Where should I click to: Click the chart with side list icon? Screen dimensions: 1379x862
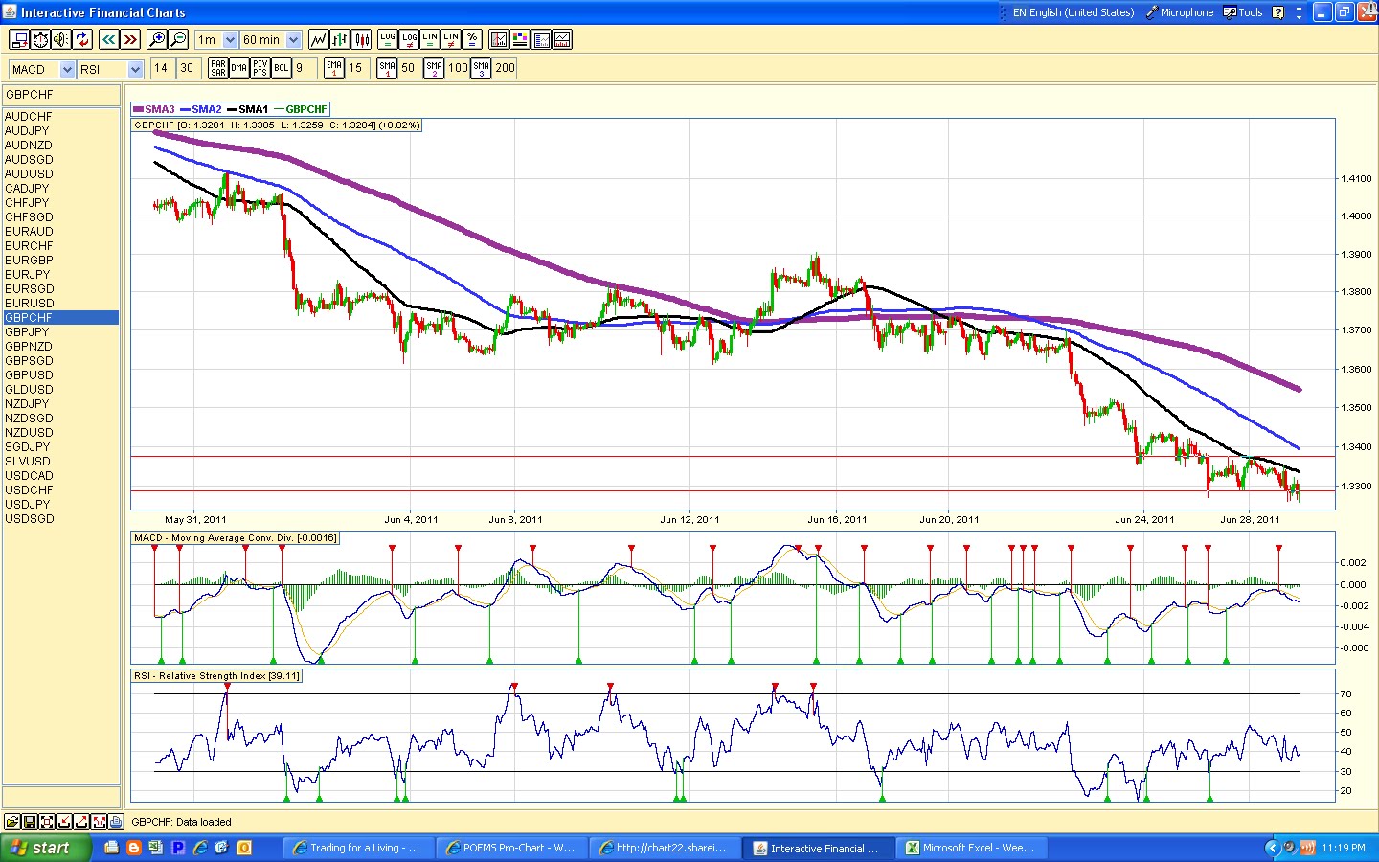541,39
